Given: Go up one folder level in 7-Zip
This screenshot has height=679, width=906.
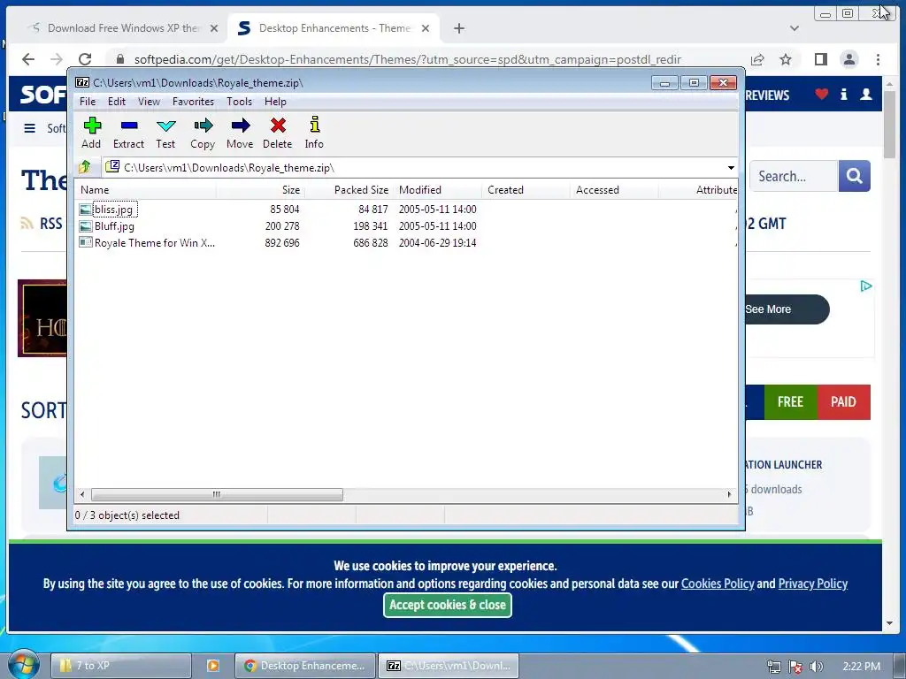Looking at the screenshot, I should pos(85,167).
